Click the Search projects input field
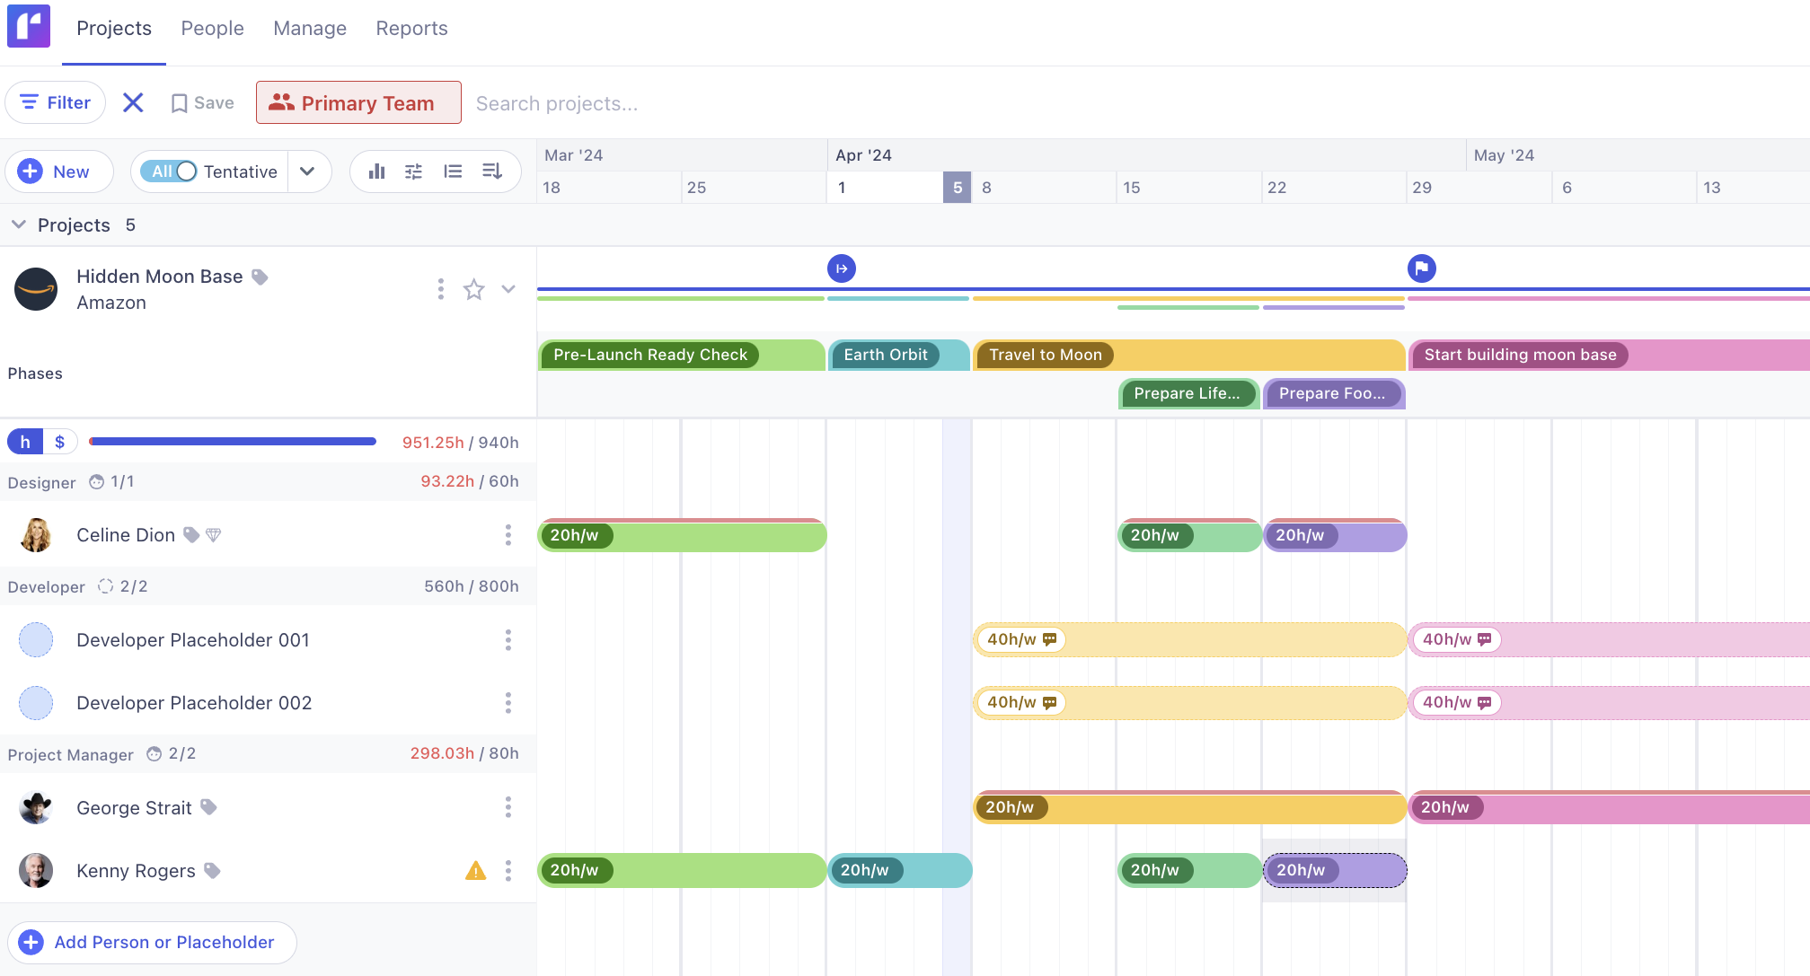The height and width of the screenshot is (976, 1810). [x=557, y=103]
